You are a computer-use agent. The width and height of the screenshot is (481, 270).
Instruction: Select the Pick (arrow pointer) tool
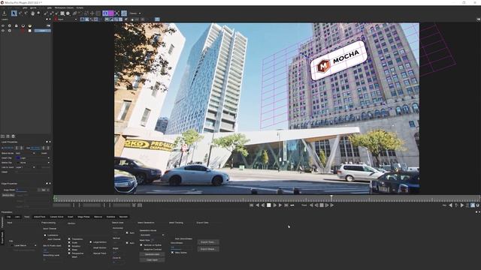(14, 13)
